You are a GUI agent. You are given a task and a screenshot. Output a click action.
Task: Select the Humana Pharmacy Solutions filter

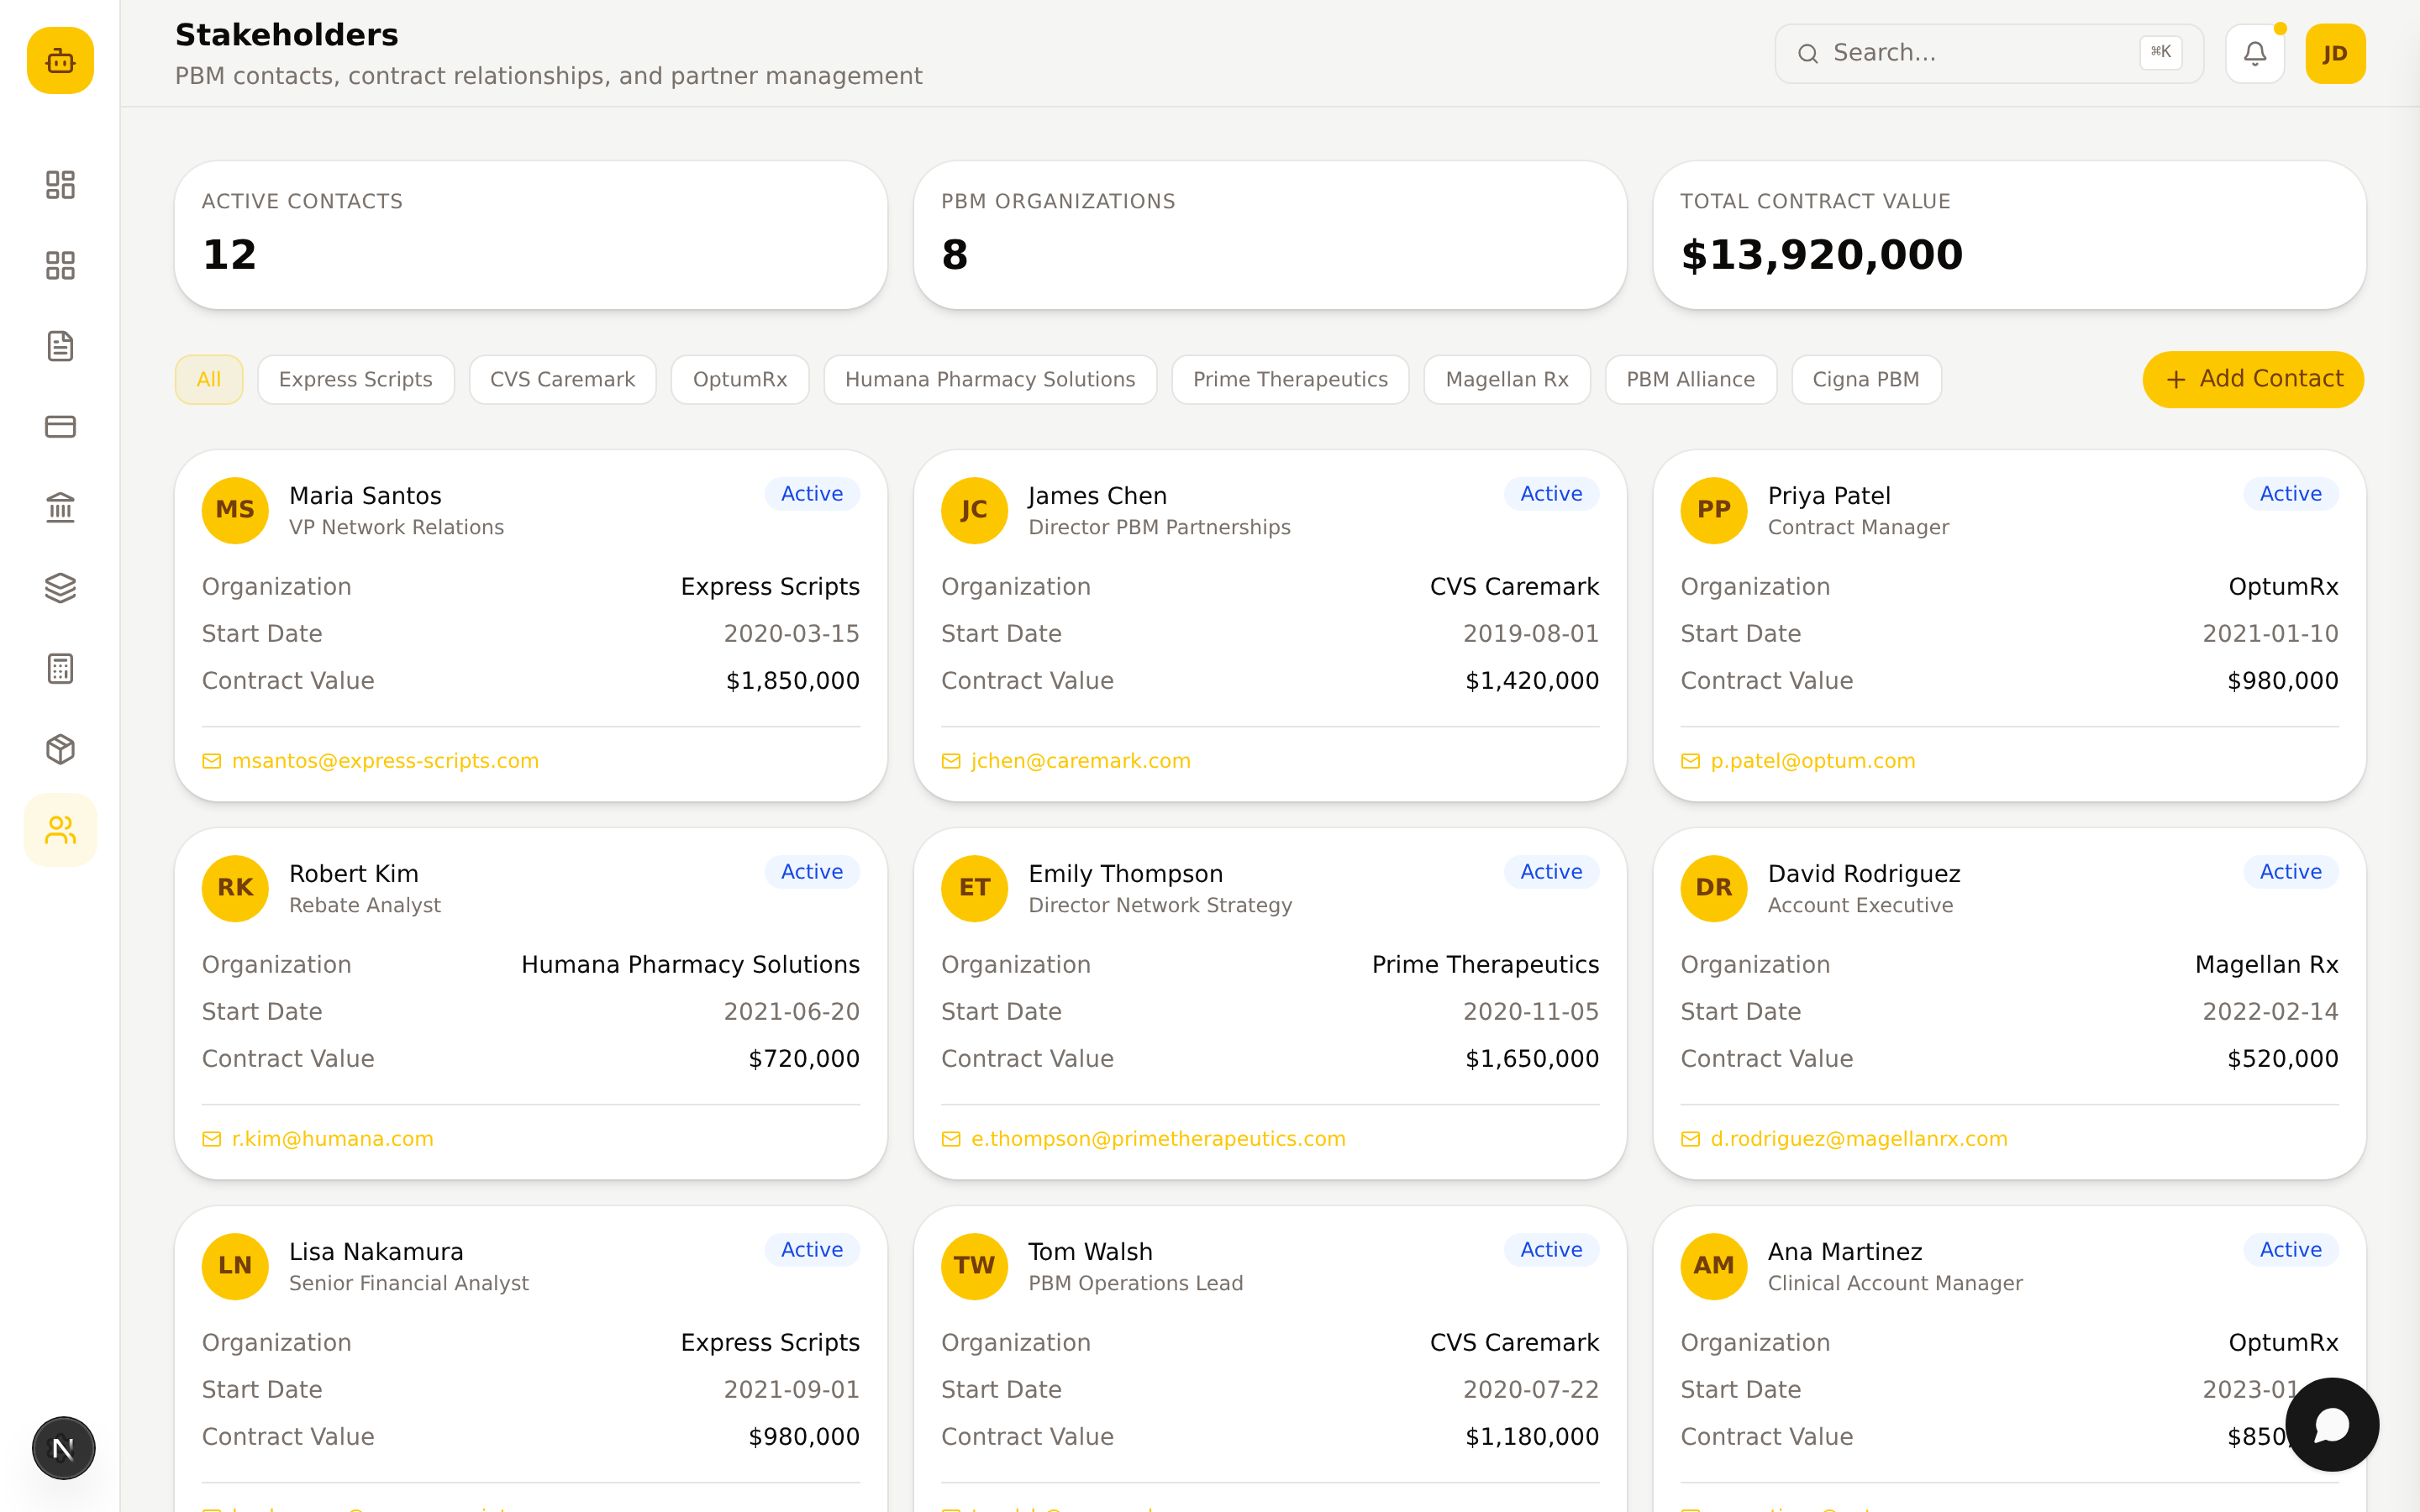(x=990, y=380)
